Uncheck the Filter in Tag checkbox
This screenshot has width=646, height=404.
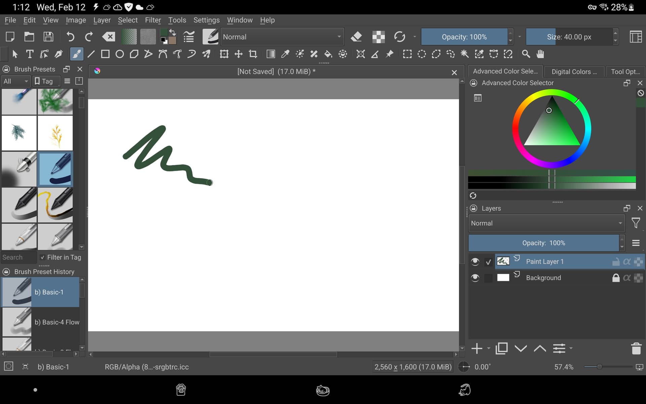(43, 257)
